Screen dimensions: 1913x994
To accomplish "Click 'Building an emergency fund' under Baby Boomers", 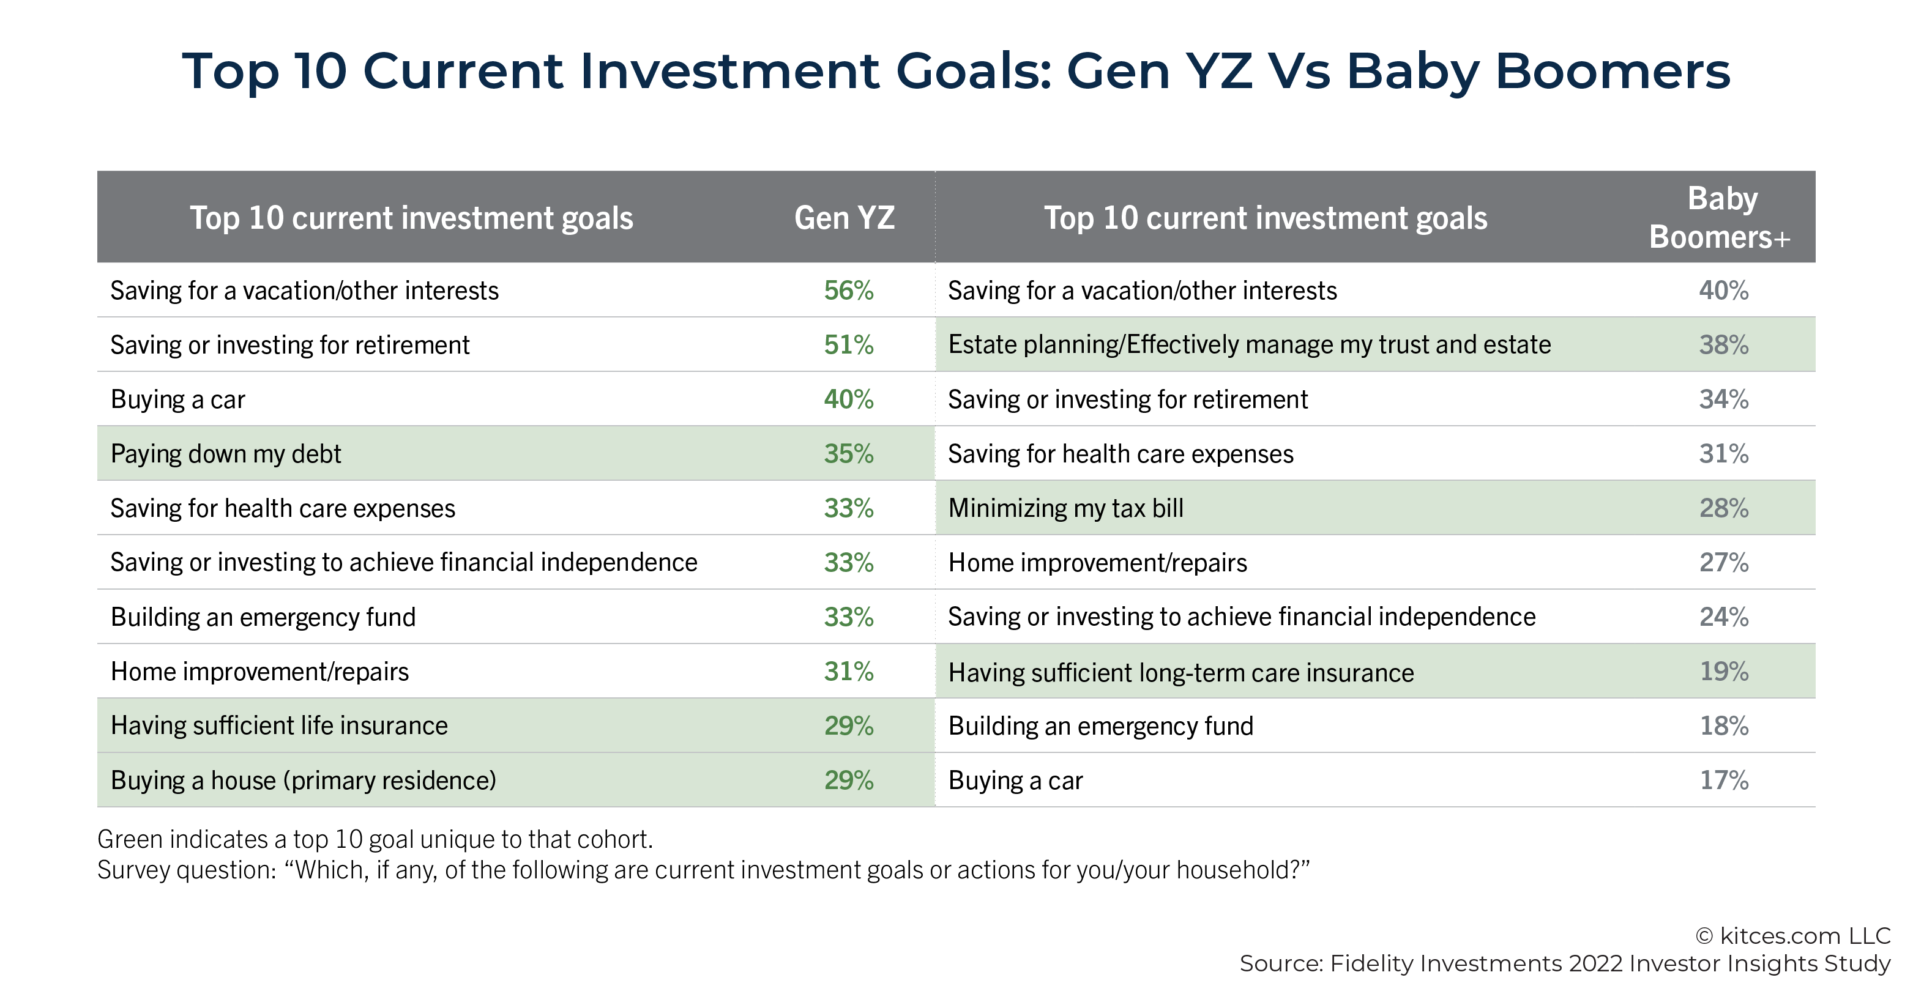I will pyautogui.click(x=1102, y=726).
